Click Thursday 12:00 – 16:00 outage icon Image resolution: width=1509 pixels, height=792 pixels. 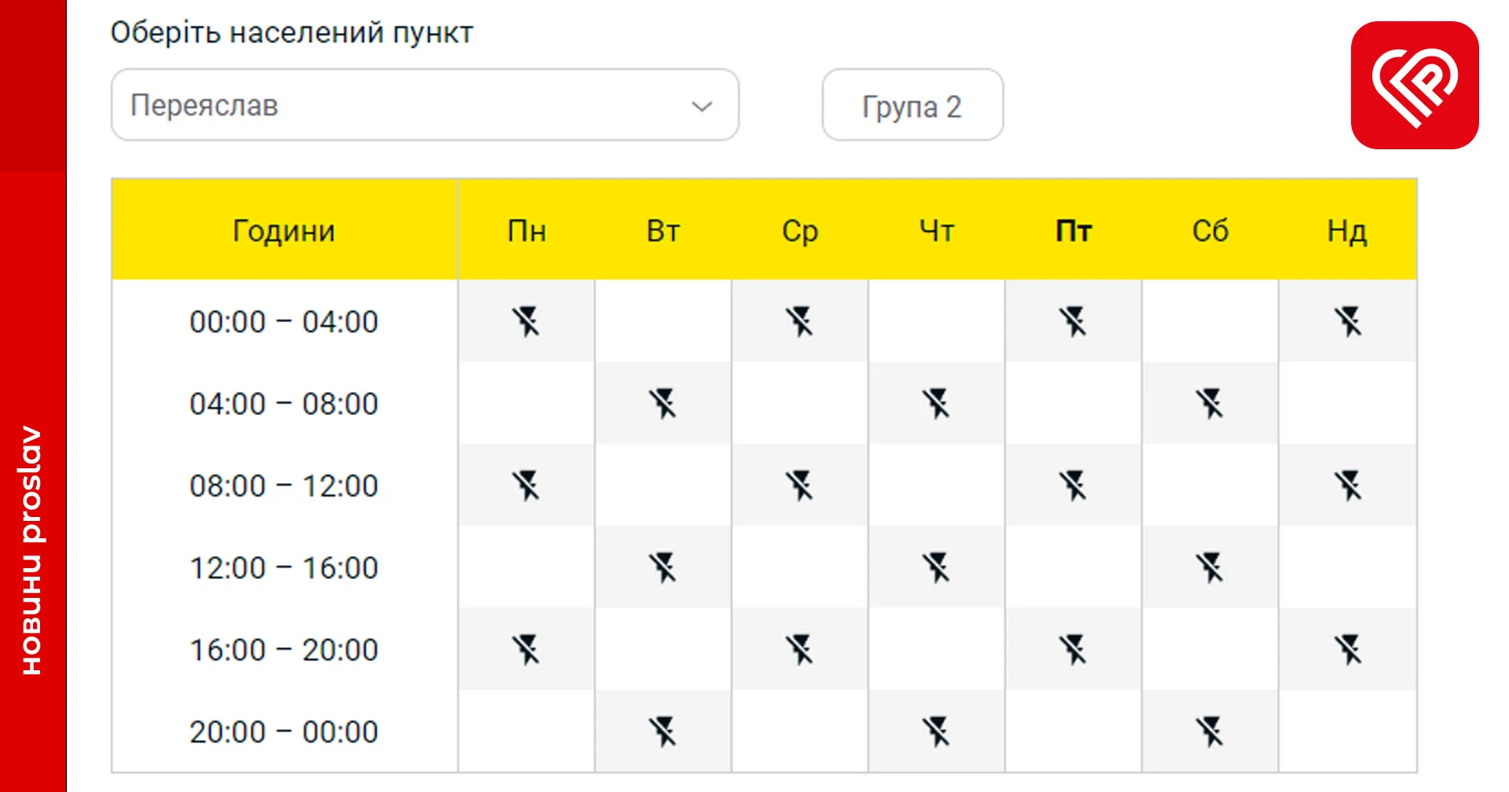coord(936,567)
